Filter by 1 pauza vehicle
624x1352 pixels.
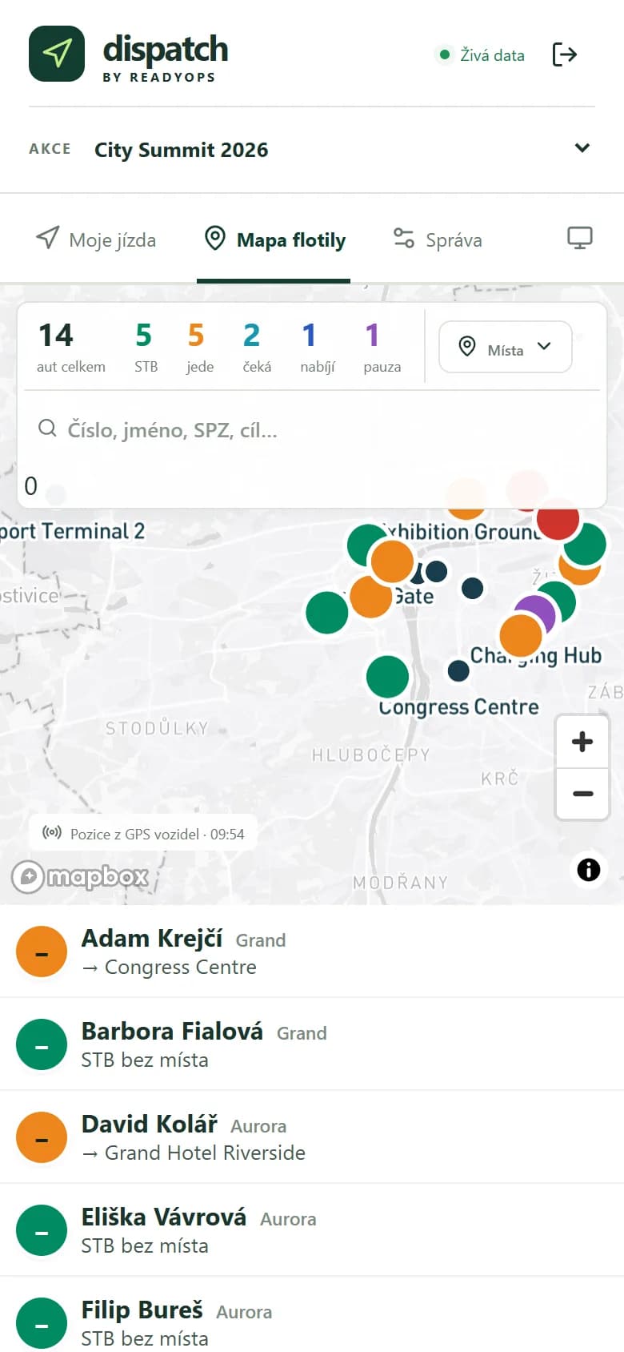[382, 347]
